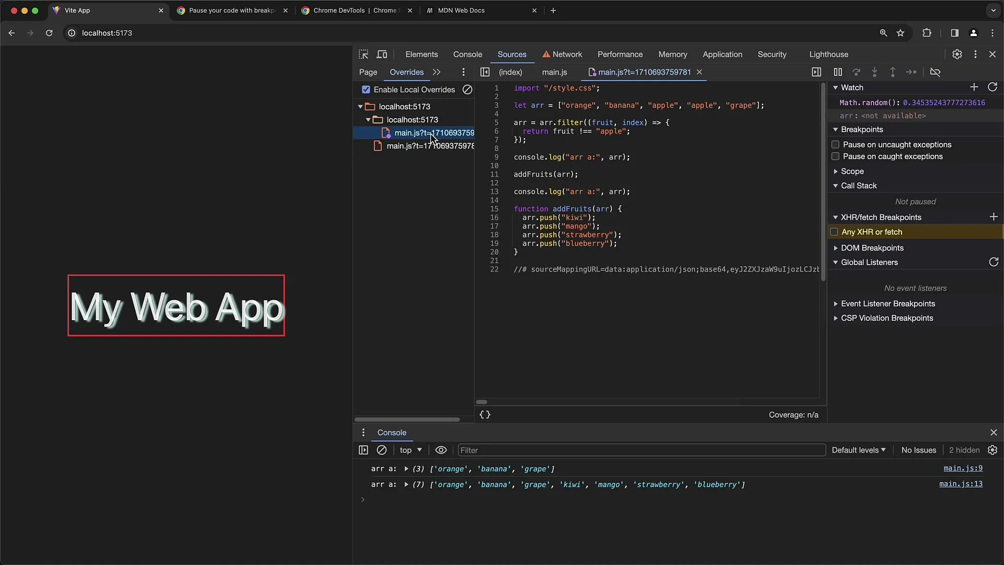Click the pause script execution button
The height and width of the screenshot is (565, 1004).
[x=838, y=72]
